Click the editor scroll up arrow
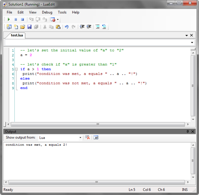This screenshot has height=195, width=199. [x=193, y=53]
